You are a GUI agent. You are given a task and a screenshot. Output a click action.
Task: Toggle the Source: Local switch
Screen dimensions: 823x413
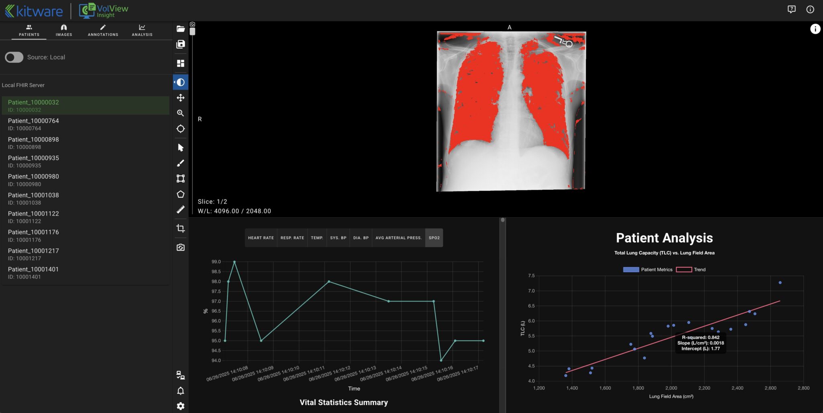[x=14, y=58]
